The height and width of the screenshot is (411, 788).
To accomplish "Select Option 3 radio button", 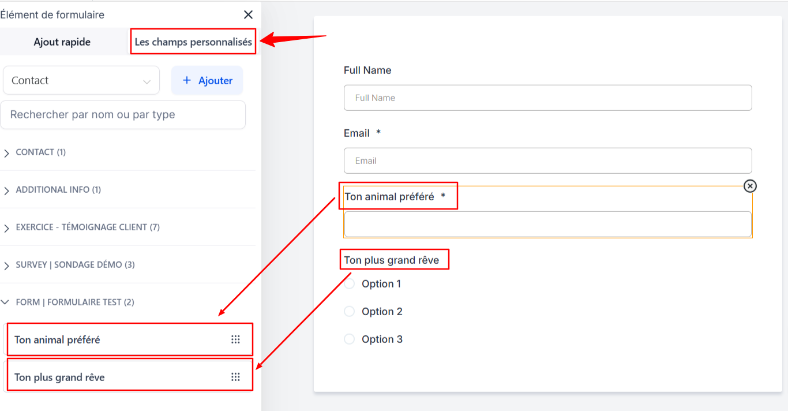I will point(349,339).
